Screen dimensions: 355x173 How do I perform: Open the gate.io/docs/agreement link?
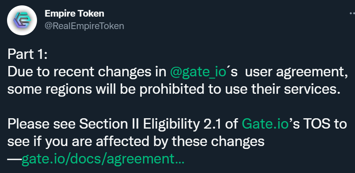103,159
